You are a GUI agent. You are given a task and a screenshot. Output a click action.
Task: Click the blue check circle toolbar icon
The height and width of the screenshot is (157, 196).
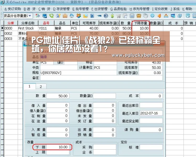(153, 16)
